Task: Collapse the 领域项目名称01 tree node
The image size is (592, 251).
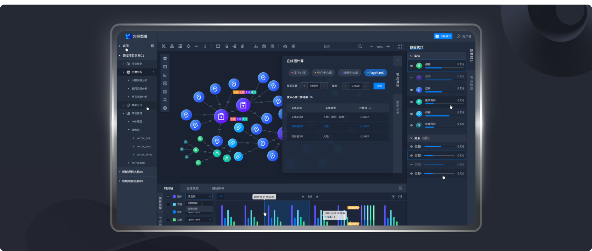Action: pyautogui.click(x=120, y=56)
